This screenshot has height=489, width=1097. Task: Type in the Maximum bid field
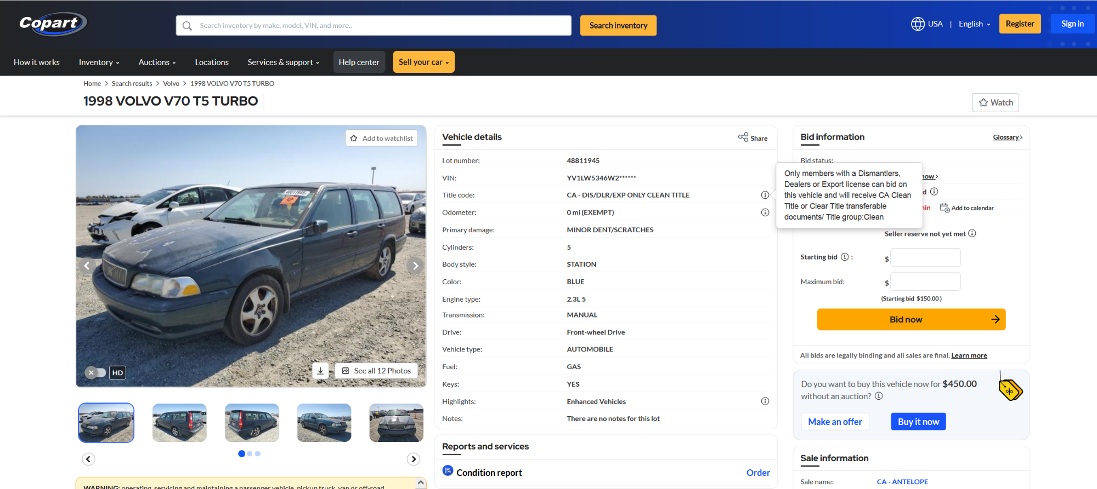pyautogui.click(x=925, y=282)
